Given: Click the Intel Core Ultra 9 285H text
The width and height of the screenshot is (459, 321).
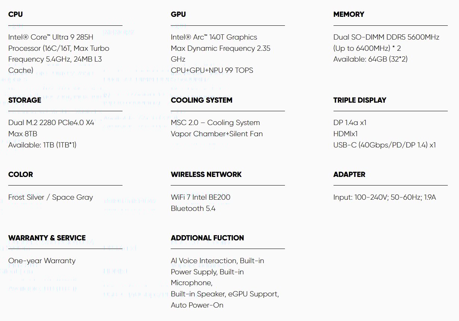Looking at the screenshot, I should point(51,37).
